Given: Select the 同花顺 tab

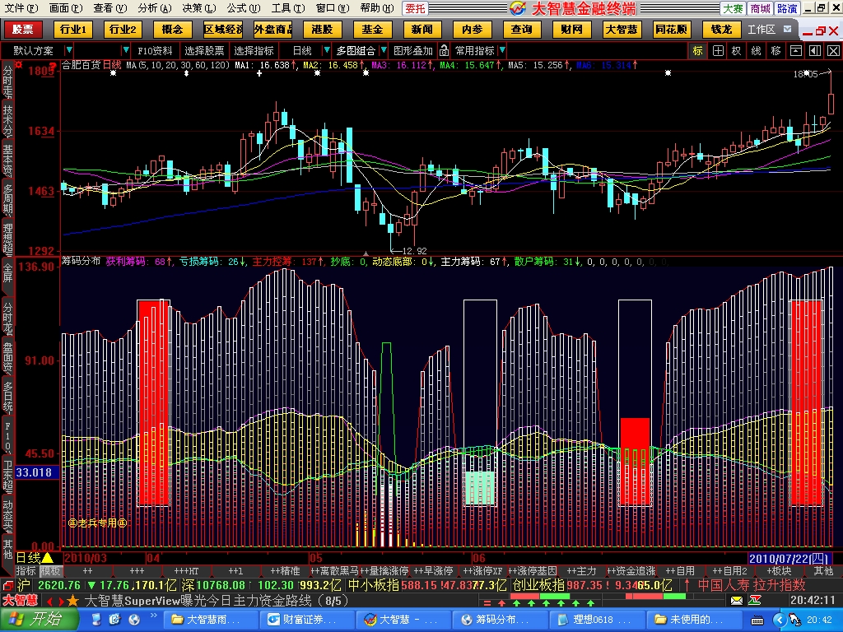Looking at the screenshot, I should [x=672, y=30].
